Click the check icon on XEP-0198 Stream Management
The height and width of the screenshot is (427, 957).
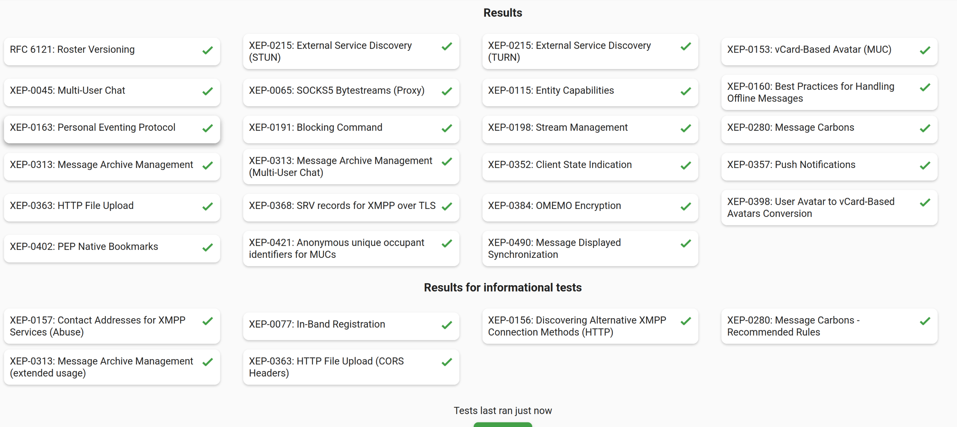pos(686,129)
